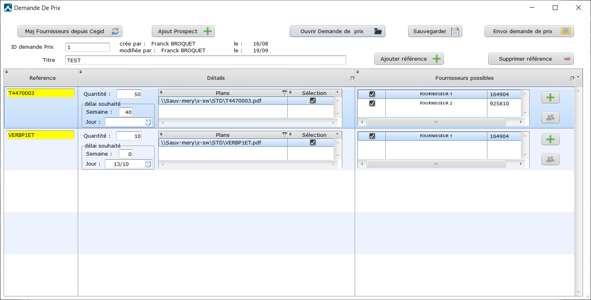The image size is (591, 300).
Task: Click Semaine field showing 0
Action: tap(126, 154)
